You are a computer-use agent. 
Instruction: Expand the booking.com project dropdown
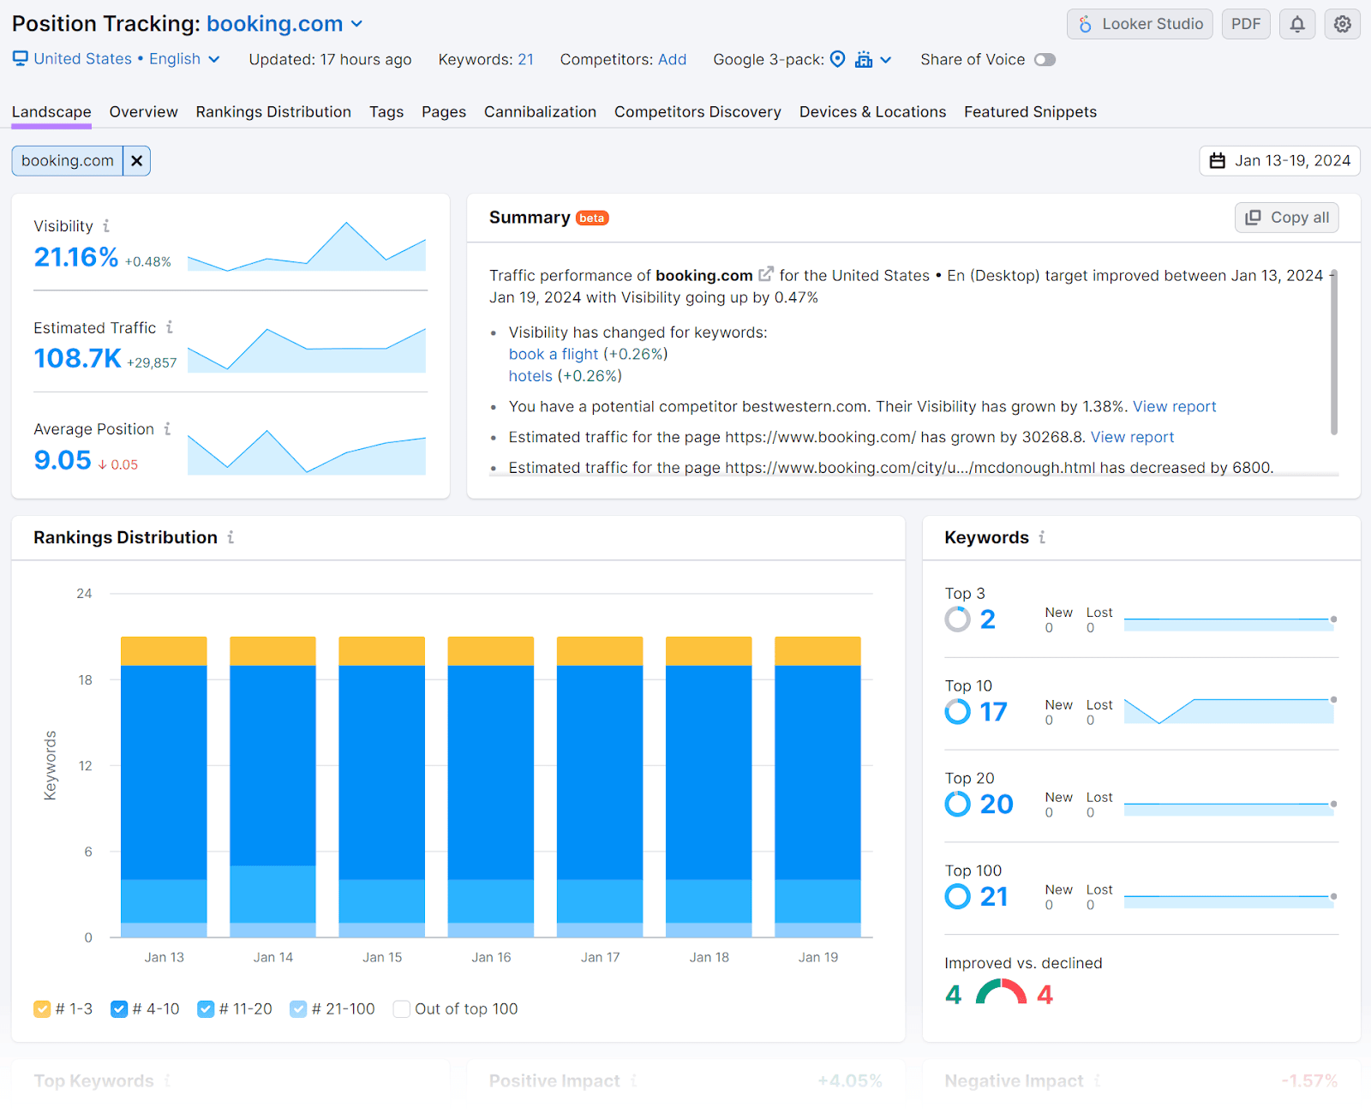click(356, 24)
